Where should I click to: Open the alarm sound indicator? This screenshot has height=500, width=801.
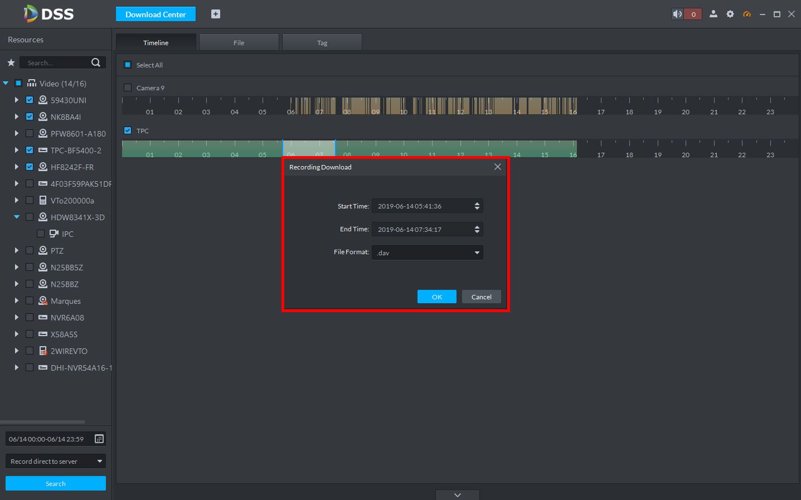(x=677, y=14)
